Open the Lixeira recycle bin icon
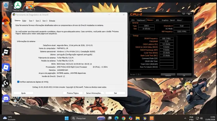Screen dimensions: 217x121 [x=6, y=6]
